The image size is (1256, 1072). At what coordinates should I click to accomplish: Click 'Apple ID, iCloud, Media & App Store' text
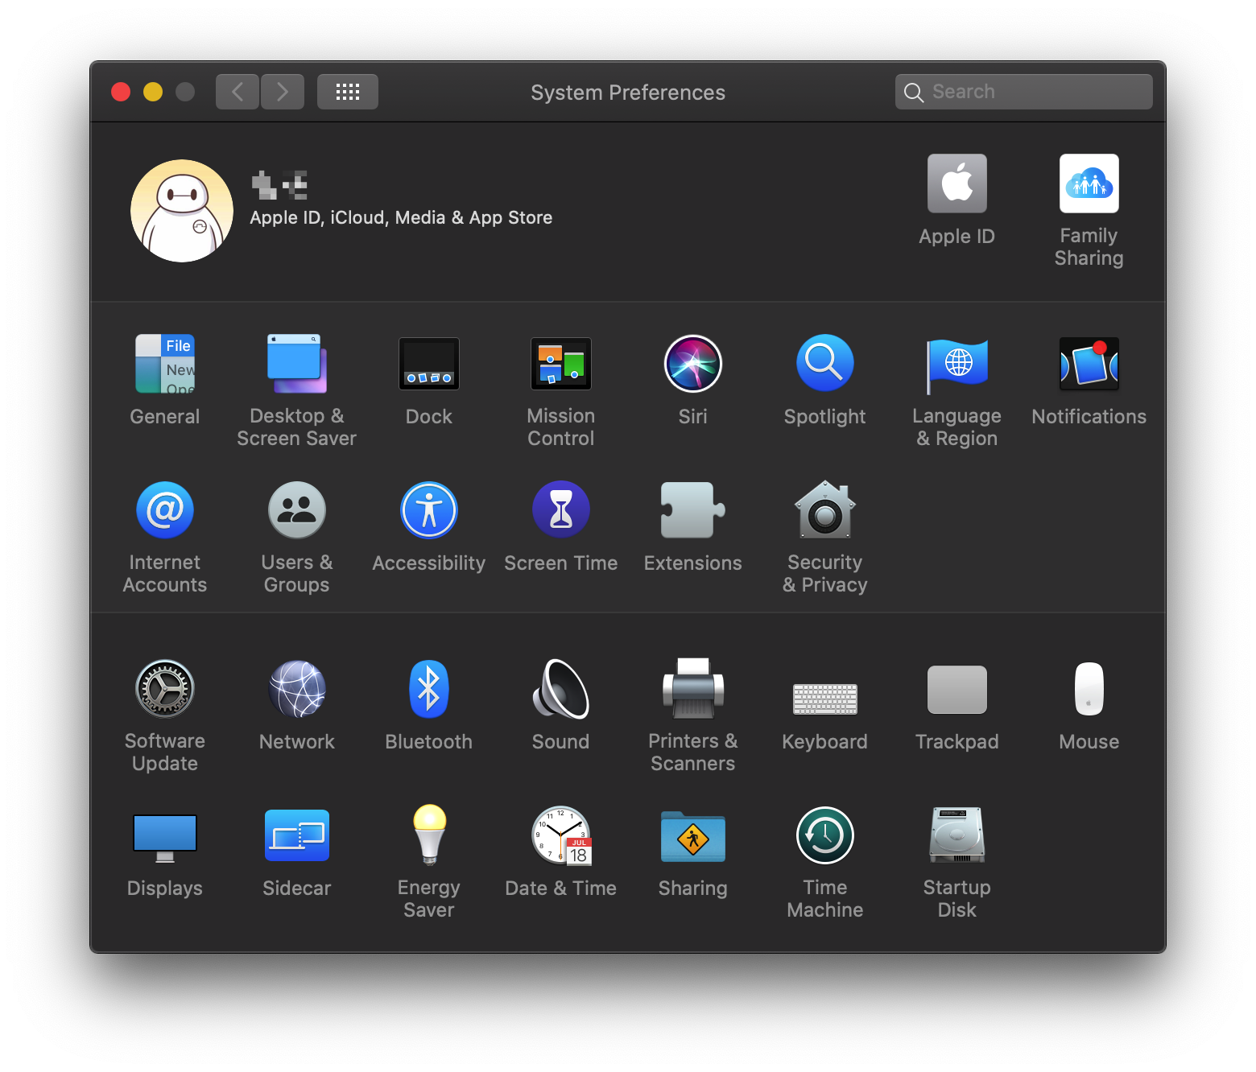point(401,218)
